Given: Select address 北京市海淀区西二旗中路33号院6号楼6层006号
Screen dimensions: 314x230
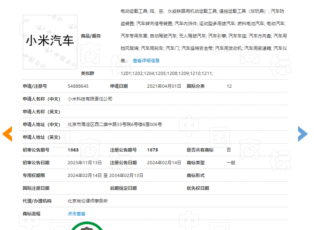Looking at the screenshot, I should click(x=115, y=124).
